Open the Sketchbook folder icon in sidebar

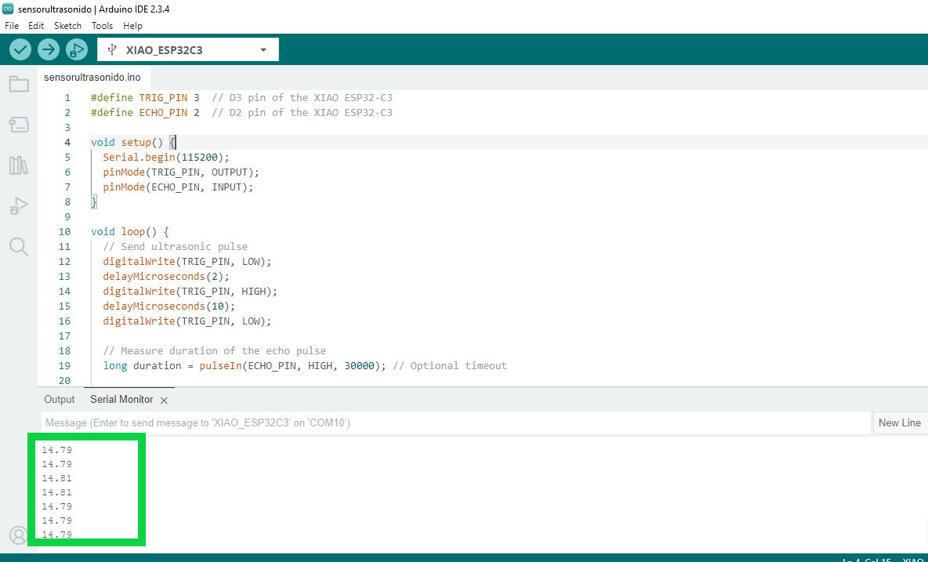(19, 84)
